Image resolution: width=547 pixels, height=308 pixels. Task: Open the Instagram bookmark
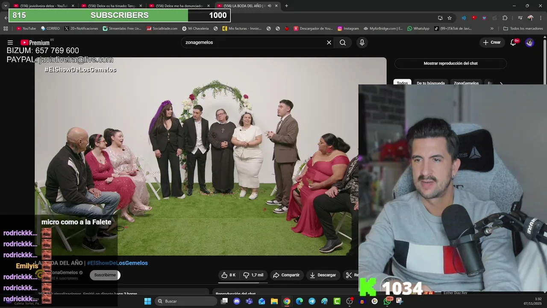[x=348, y=29]
